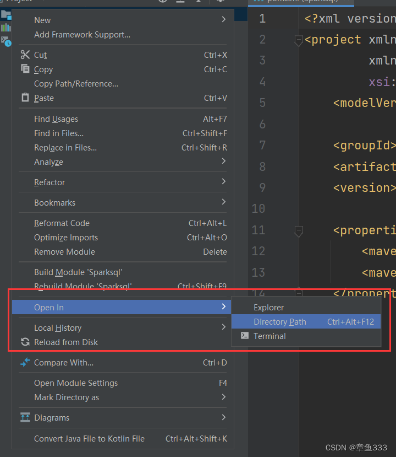Click the <artifact text on line 8

pos(364,166)
